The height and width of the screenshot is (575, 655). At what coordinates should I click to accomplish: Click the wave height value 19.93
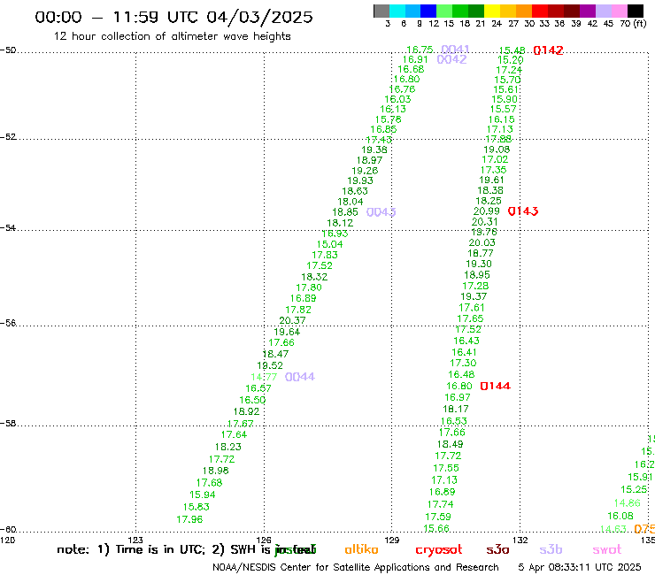tap(360, 180)
